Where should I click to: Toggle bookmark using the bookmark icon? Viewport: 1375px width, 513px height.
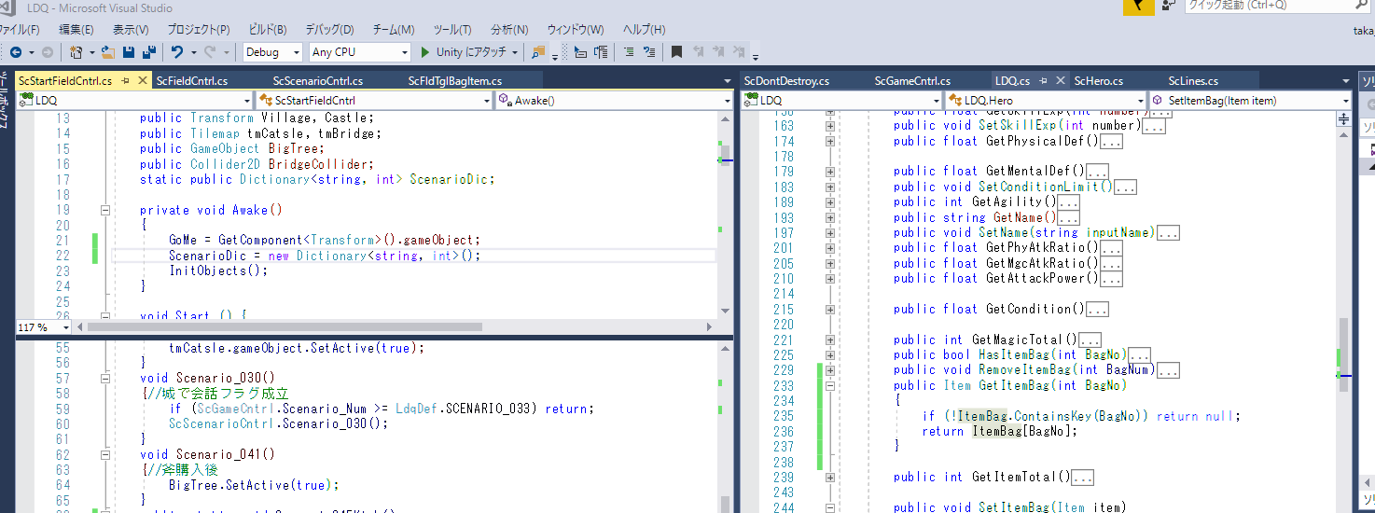pyautogui.click(x=677, y=52)
